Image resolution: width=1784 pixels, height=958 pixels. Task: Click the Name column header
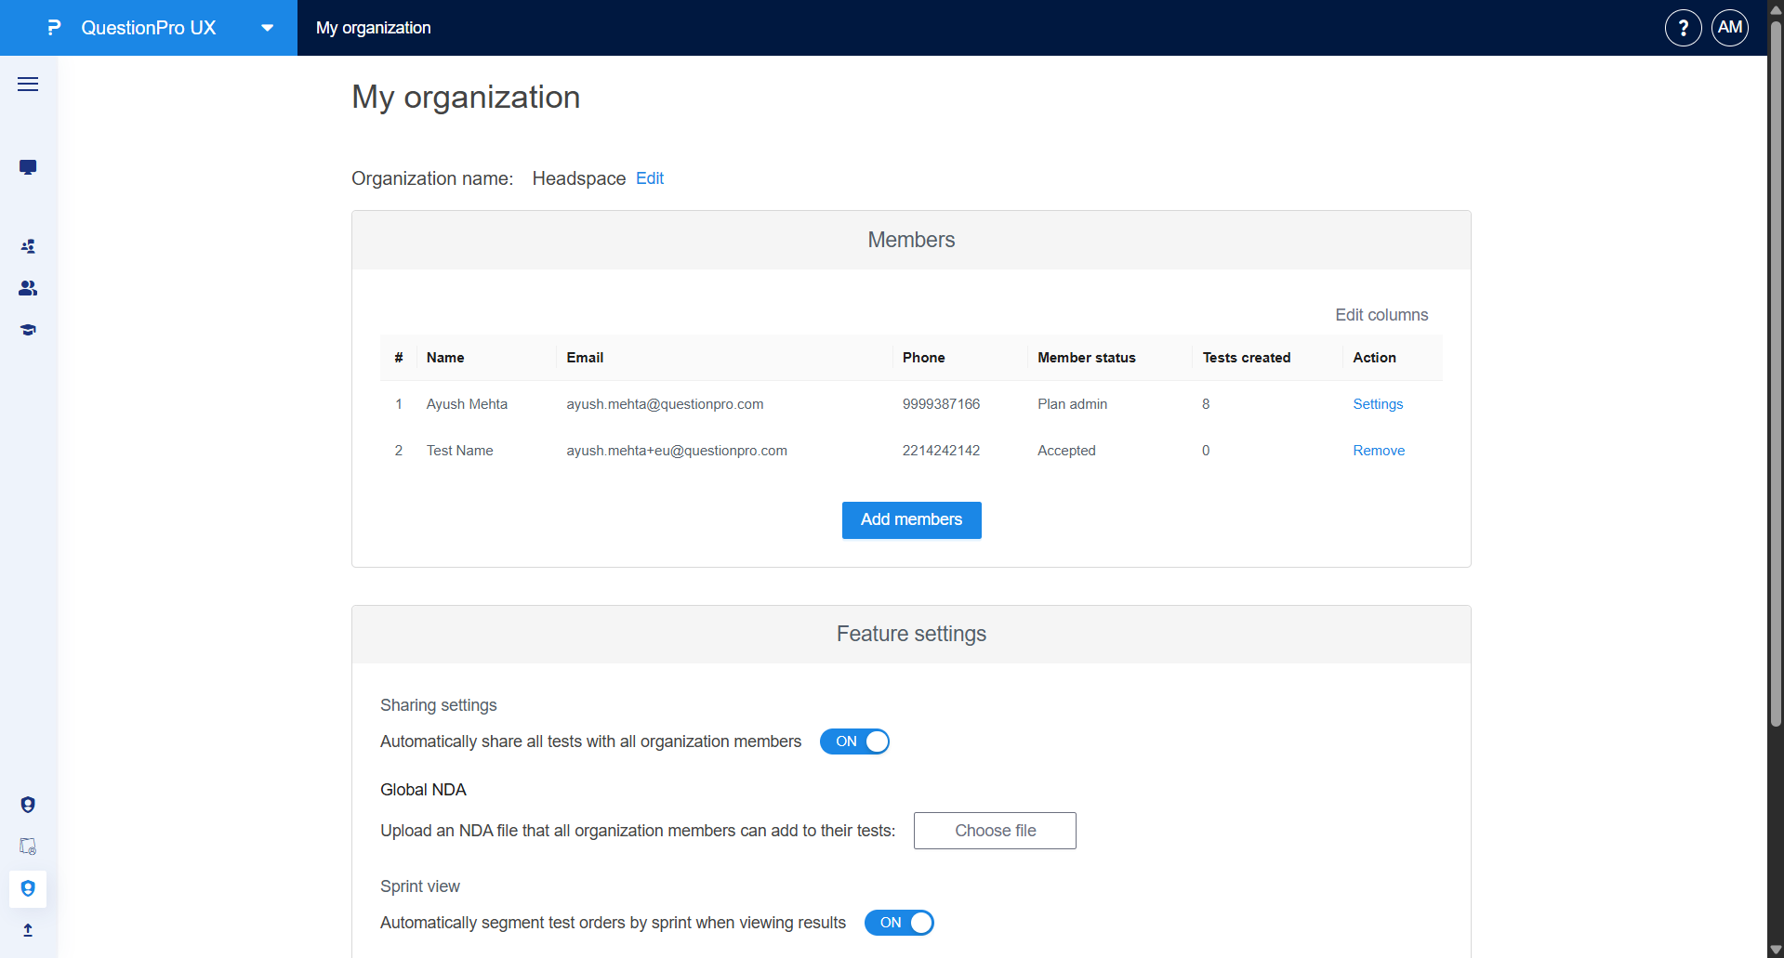coord(445,358)
